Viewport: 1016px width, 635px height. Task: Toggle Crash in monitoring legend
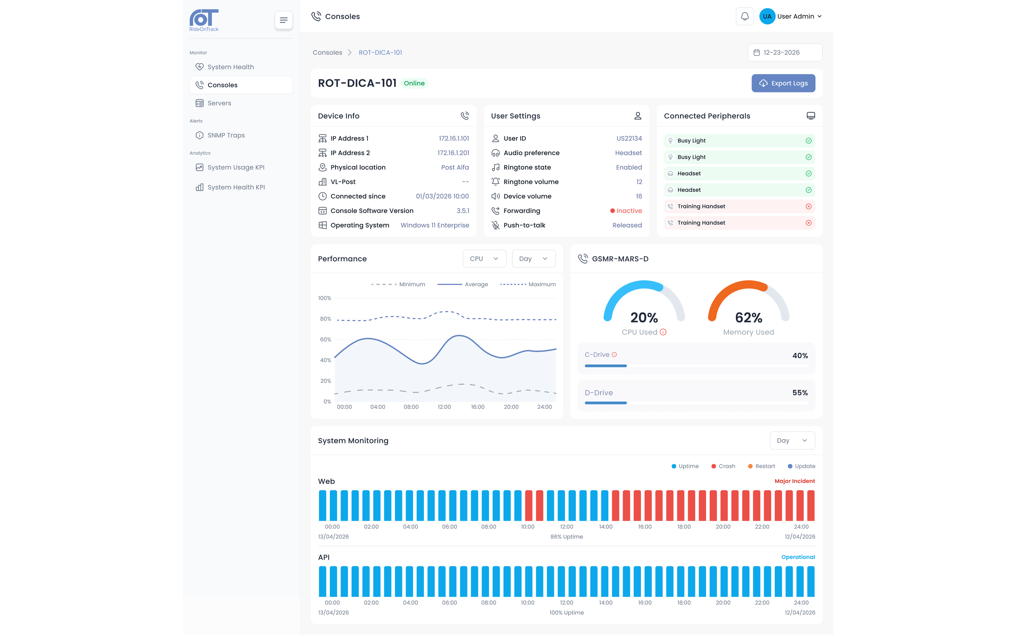[x=723, y=466]
